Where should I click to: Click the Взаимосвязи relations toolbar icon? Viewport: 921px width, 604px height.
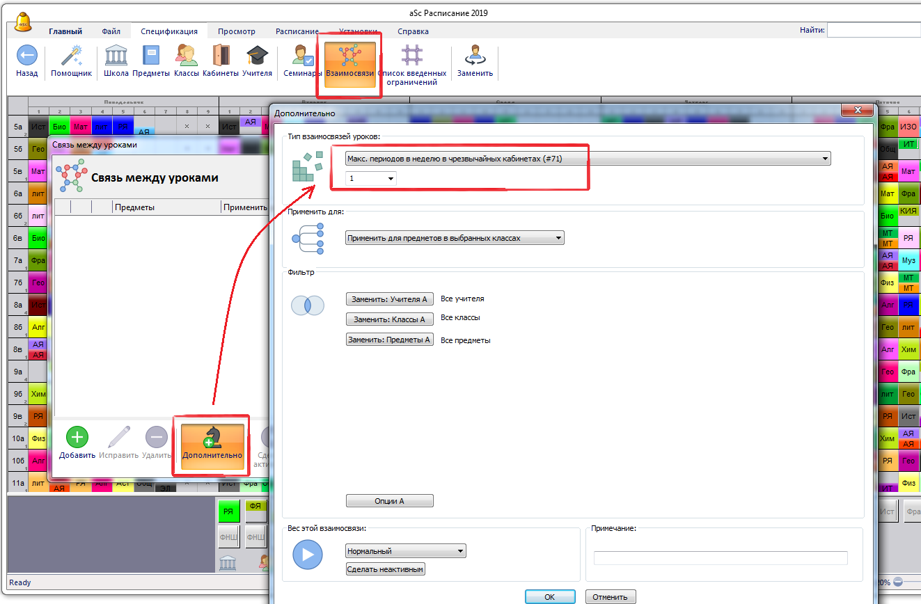350,61
